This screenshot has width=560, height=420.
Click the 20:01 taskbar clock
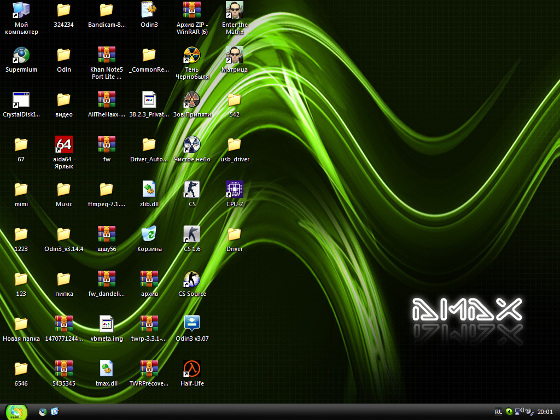click(x=545, y=412)
